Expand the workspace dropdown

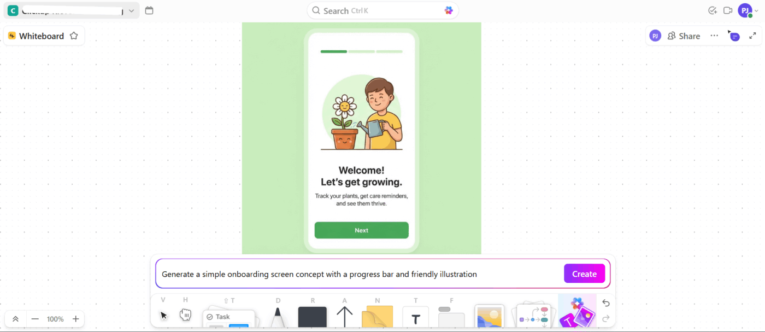tap(131, 10)
